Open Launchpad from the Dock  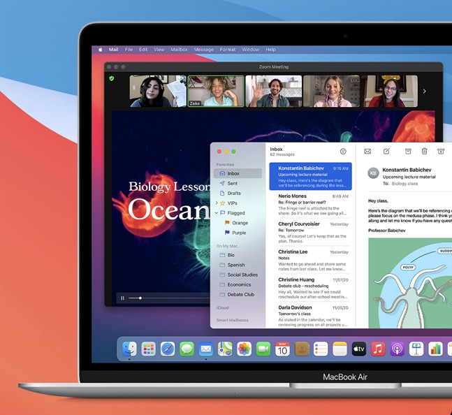(149, 349)
